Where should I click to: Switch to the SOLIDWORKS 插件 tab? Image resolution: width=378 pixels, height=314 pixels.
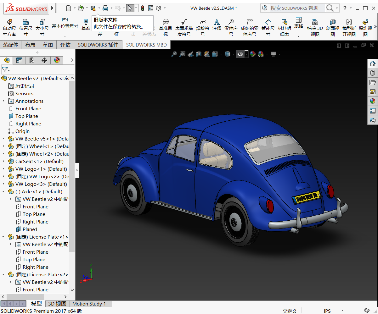(98, 45)
